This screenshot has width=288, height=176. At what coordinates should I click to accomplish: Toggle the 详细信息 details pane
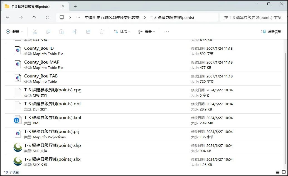[x=271, y=32]
